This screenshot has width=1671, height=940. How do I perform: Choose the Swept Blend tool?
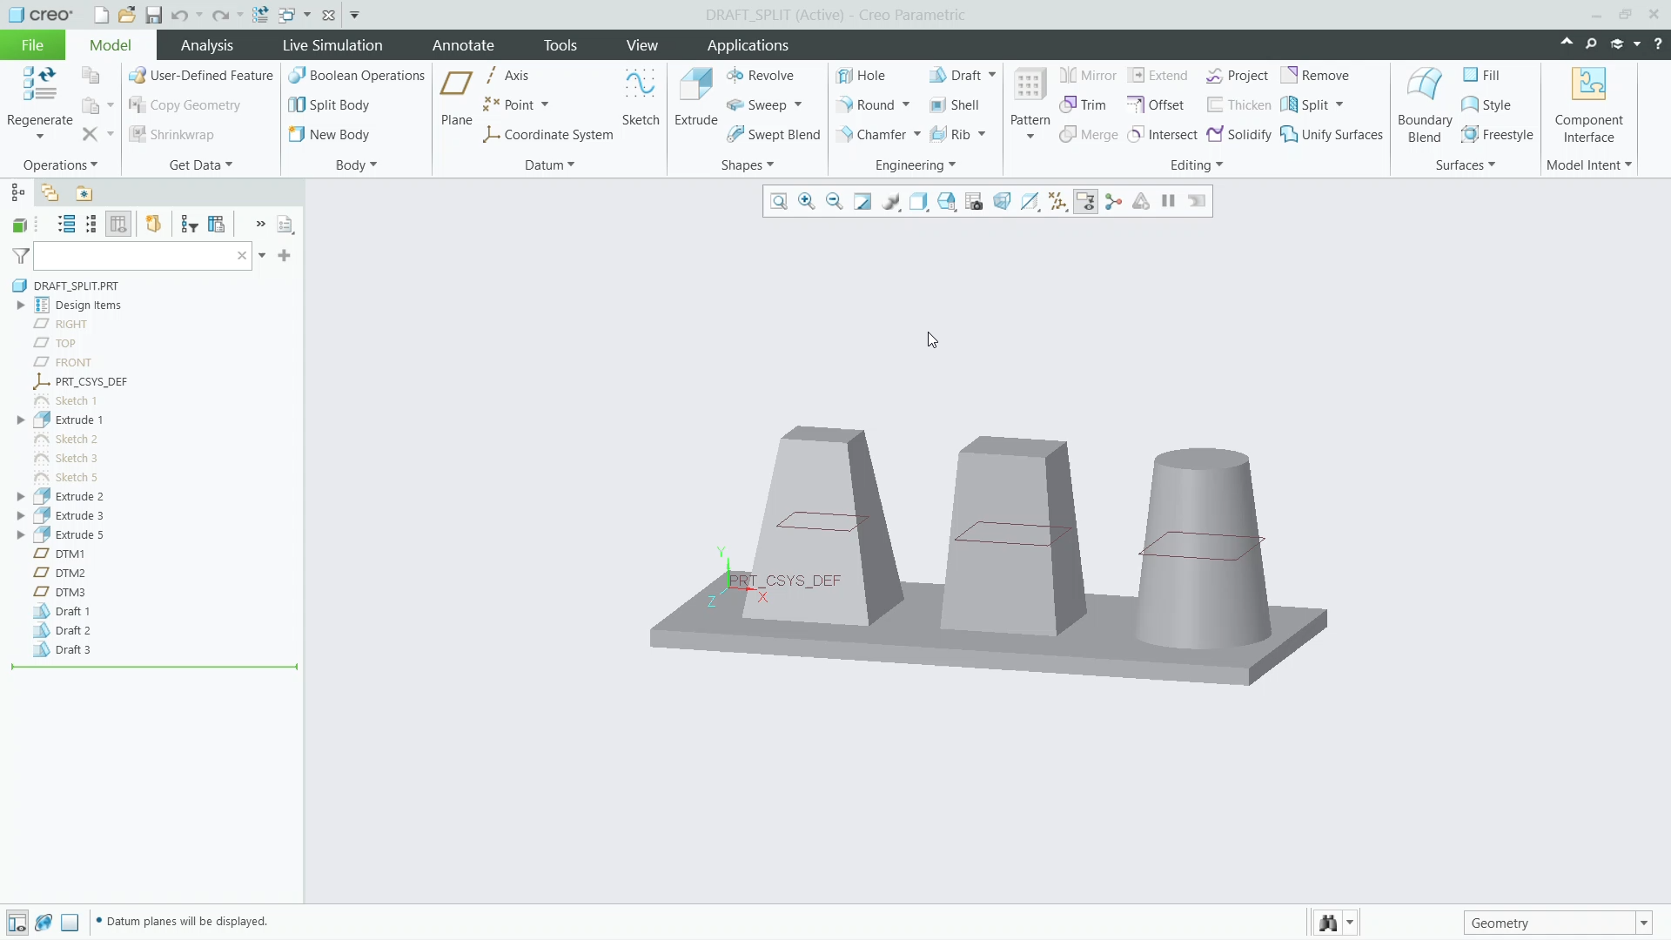774,135
